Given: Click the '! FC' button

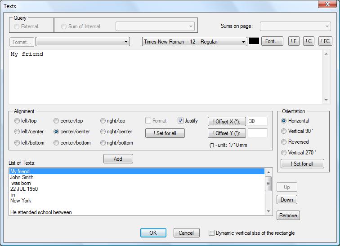Looking at the screenshot, I should pos(325,41).
